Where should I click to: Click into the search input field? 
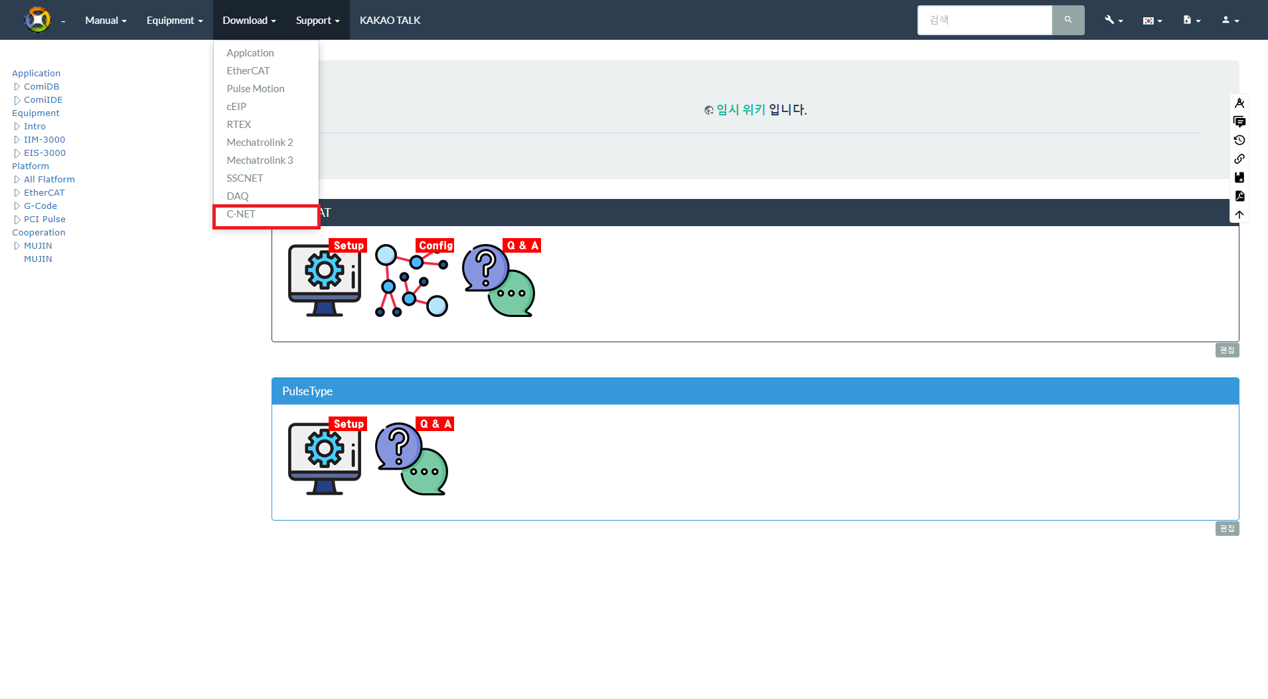(984, 20)
